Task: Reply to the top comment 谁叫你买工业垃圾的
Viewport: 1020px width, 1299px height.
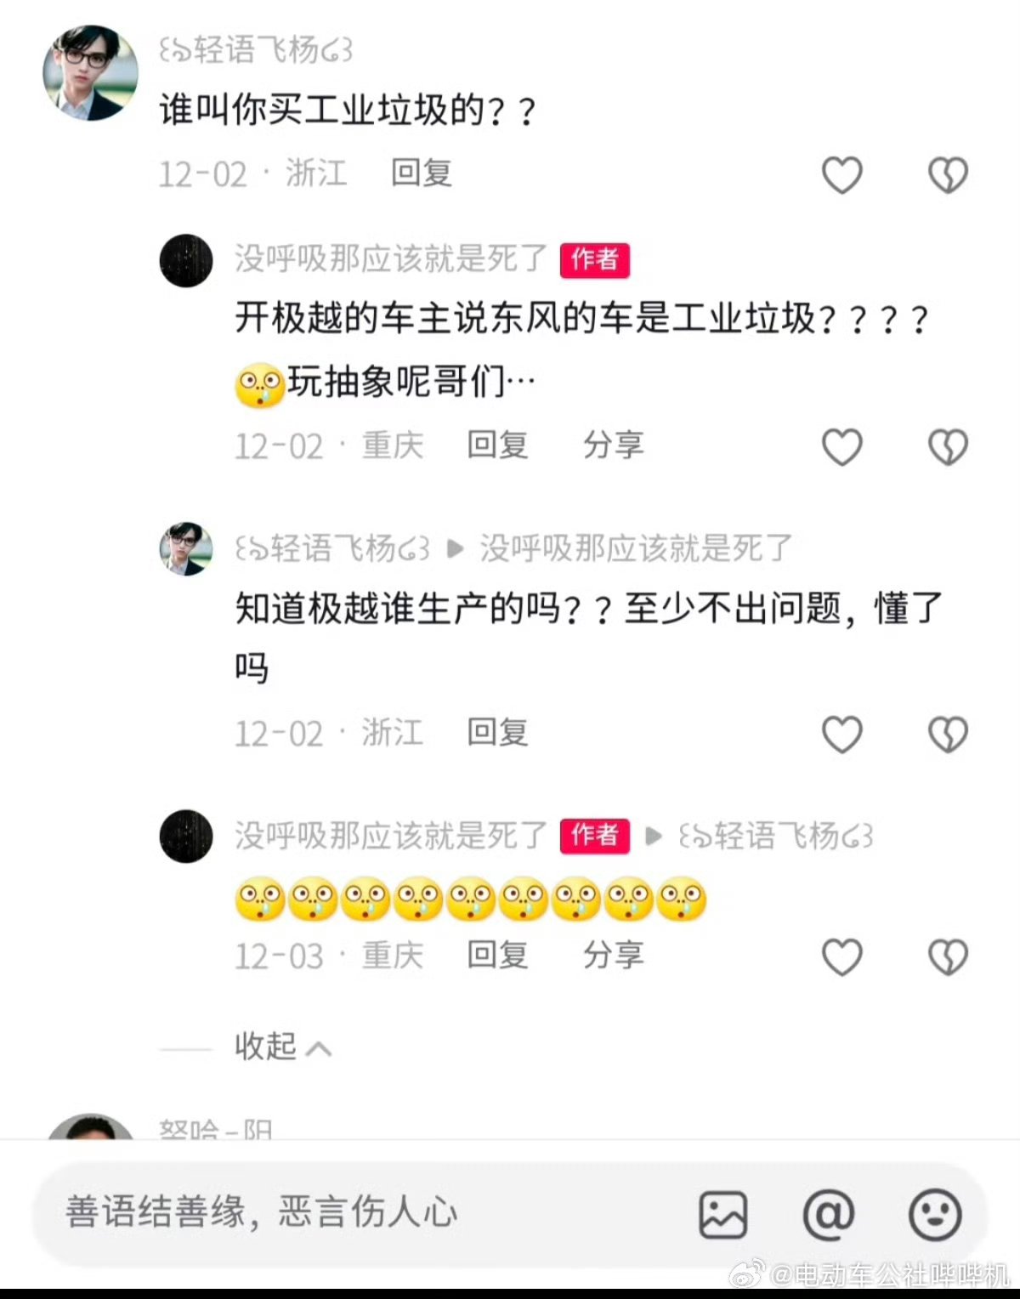Action: pos(422,173)
